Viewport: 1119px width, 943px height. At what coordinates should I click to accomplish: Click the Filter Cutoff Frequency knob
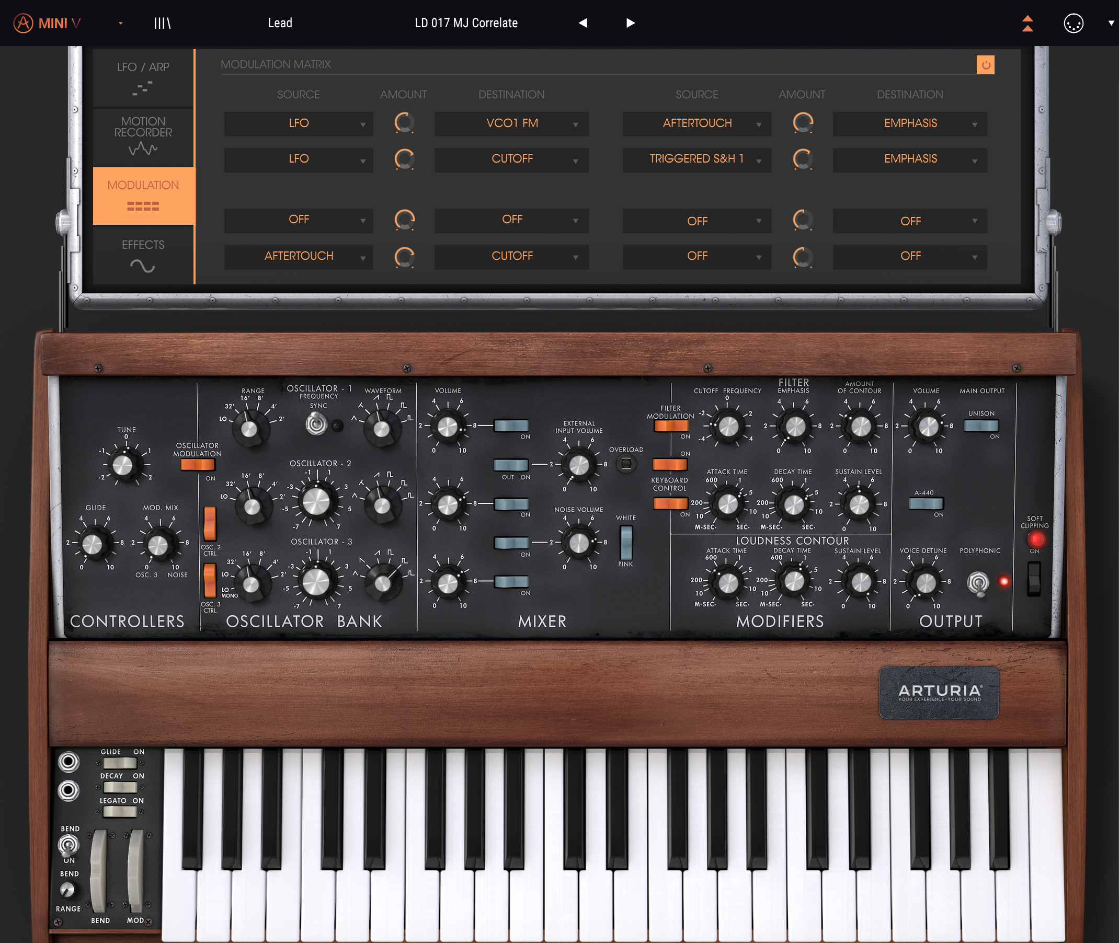tap(728, 427)
